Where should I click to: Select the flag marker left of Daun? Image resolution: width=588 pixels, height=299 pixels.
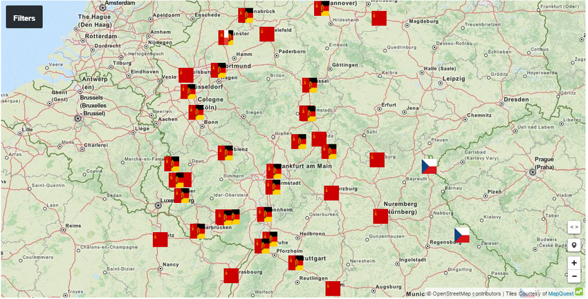pos(172,164)
